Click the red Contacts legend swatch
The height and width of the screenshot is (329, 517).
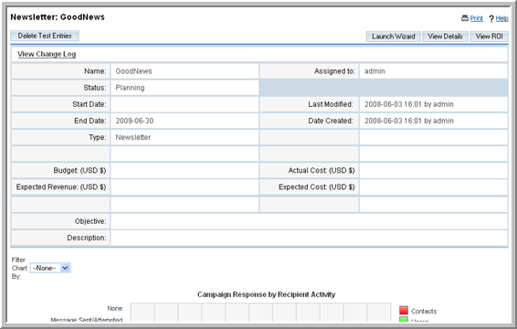(x=404, y=310)
